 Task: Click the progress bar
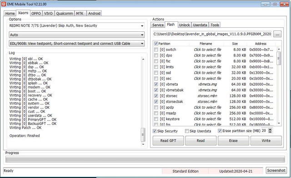pos(145,159)
